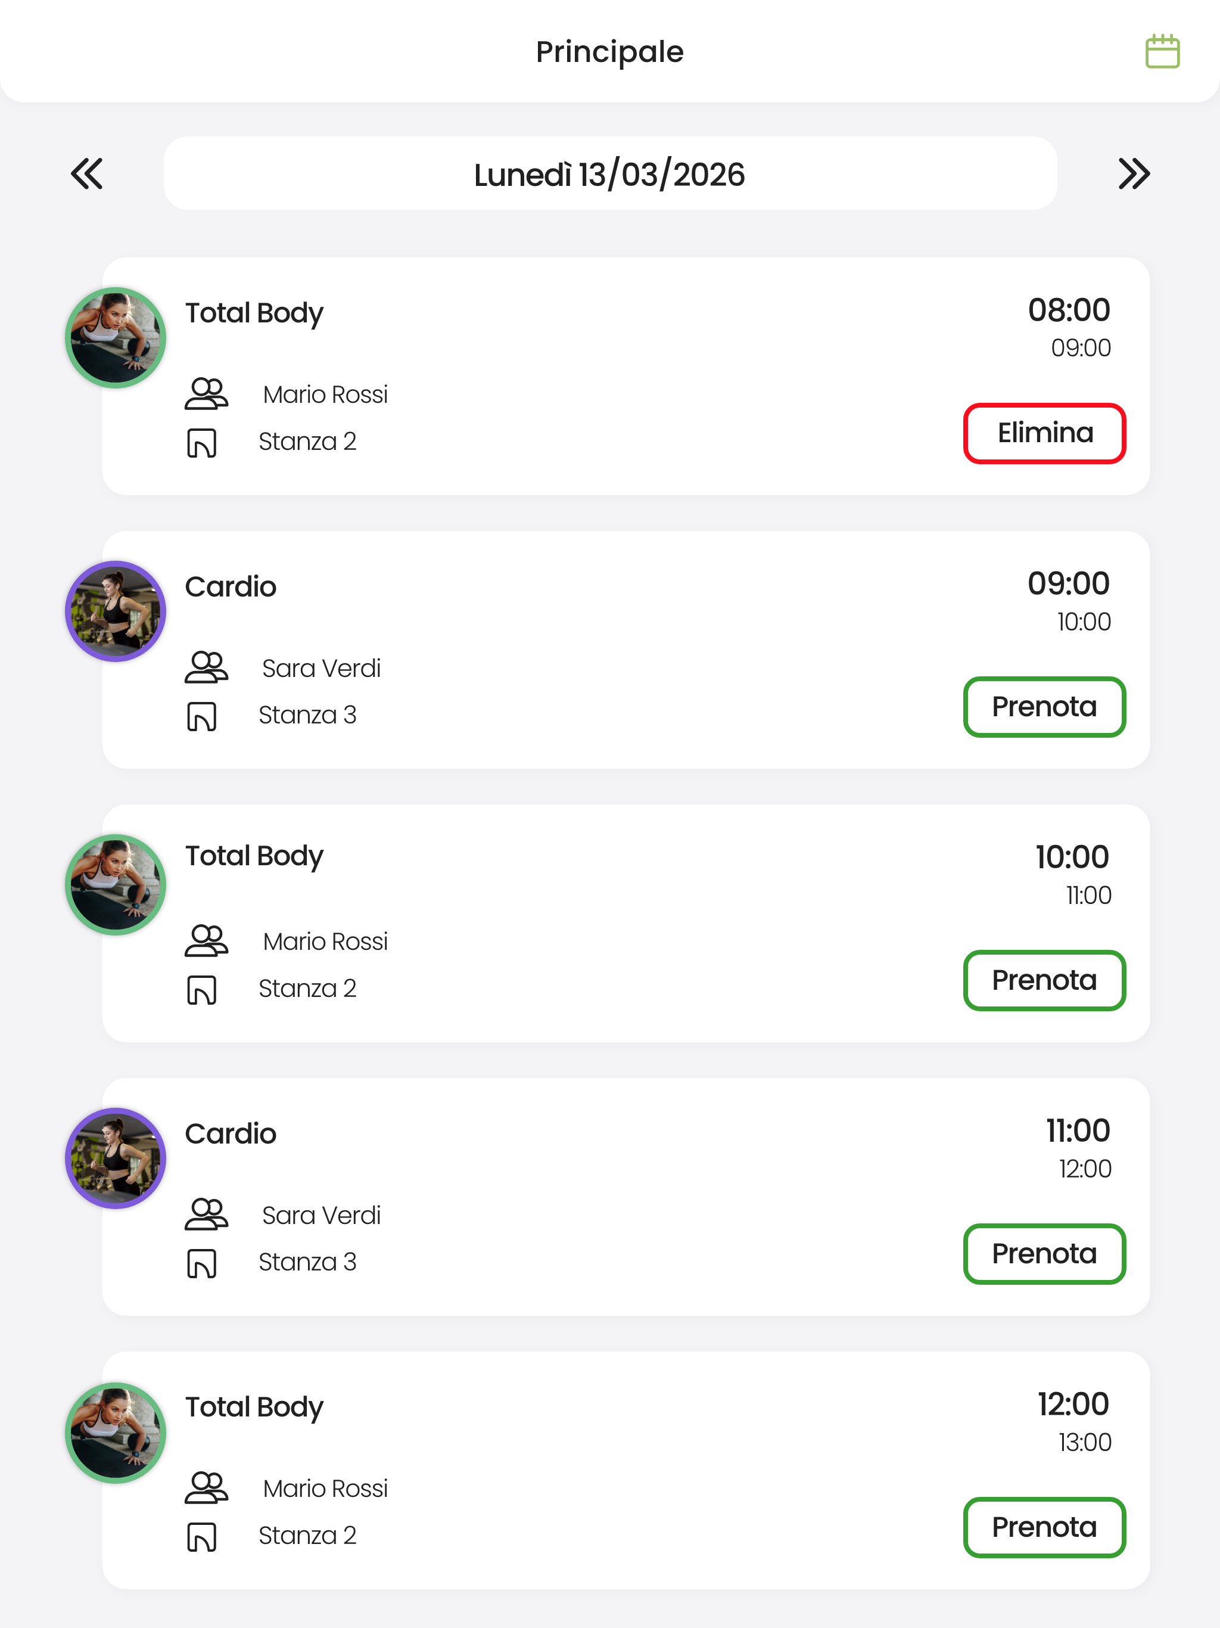Go to previous day with double-left arrows
Screen dimensions: 1220x1628
click(87, 173)
